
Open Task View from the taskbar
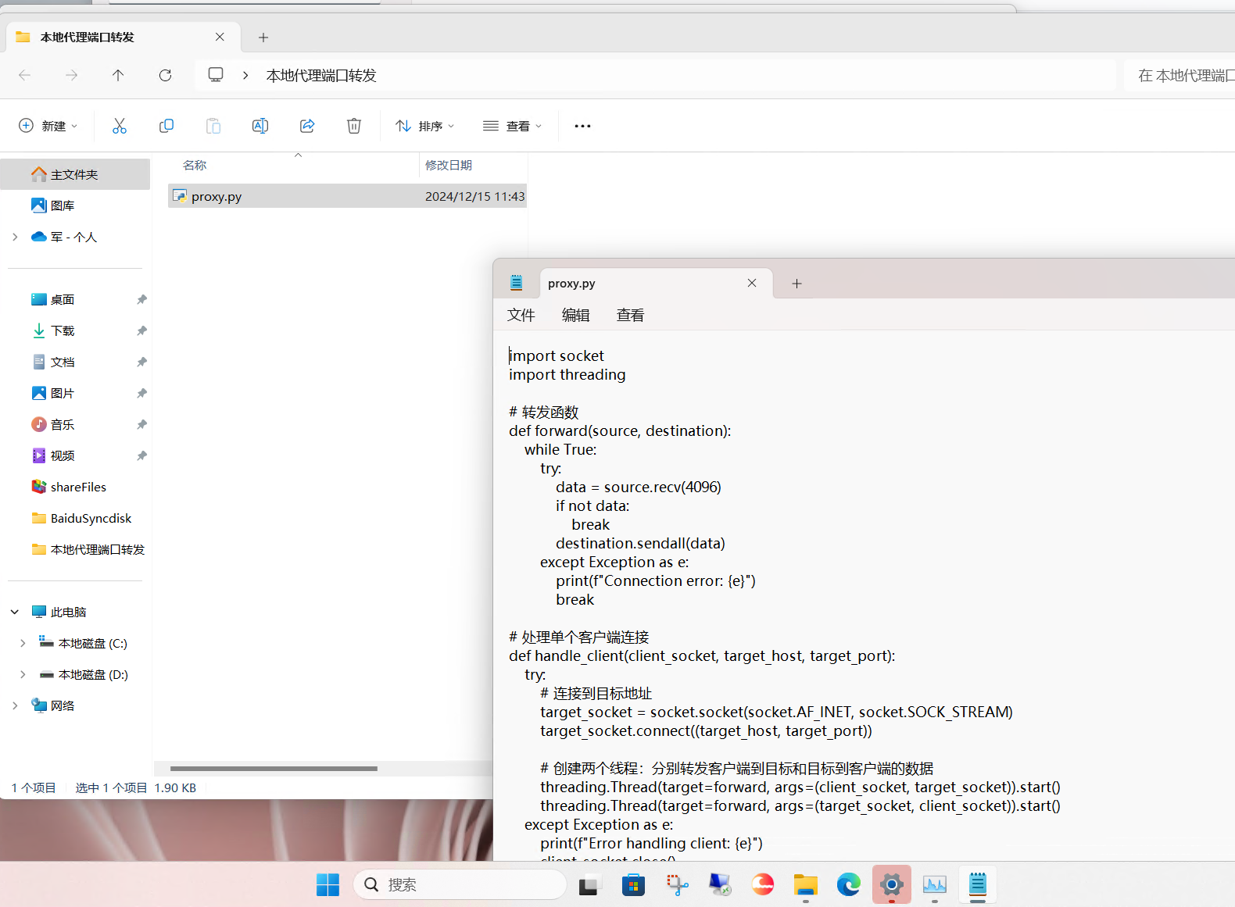pyautogui.click(x=588, y=885)
